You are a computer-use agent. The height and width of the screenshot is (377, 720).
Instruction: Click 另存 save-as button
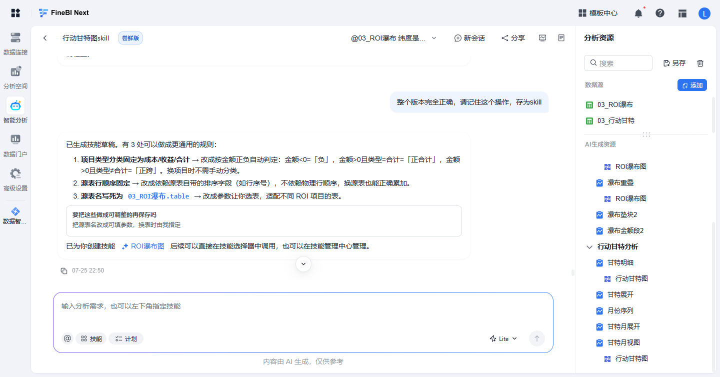pos(674,63)
